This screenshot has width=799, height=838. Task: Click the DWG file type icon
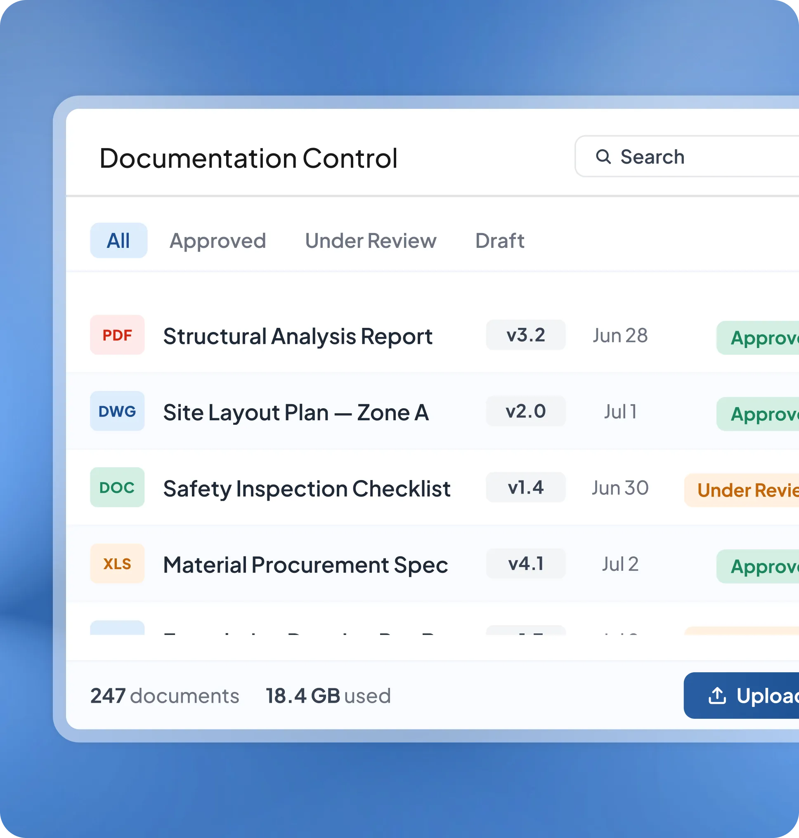(x=117, y=411)
